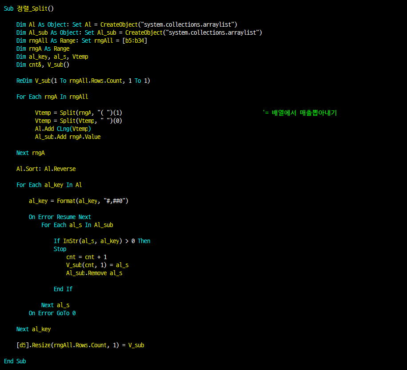Click the line setting rngAll to [b5:b34]

point(82,41)
